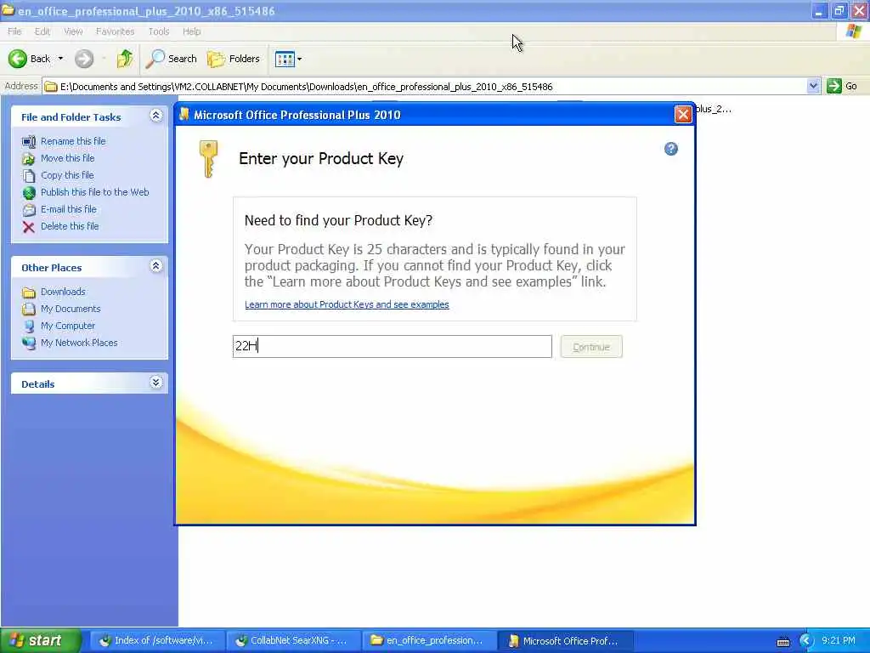Open My Documents in Other Places
This screenshot has width=870, height=653.
tap(71, 309)
